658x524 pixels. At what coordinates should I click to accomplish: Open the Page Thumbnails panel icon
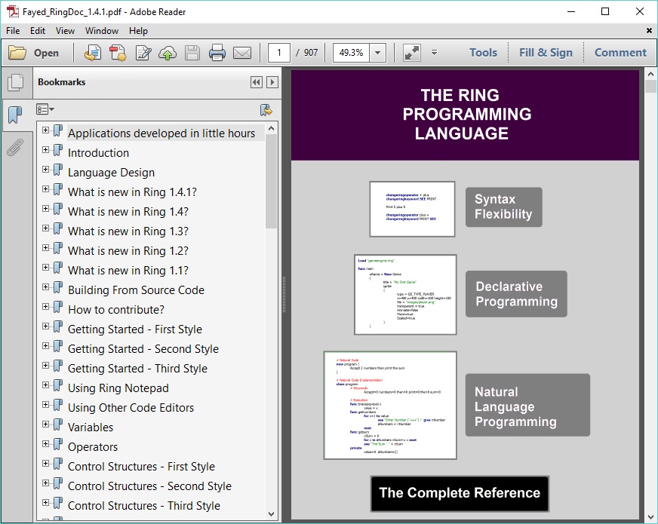16,82
